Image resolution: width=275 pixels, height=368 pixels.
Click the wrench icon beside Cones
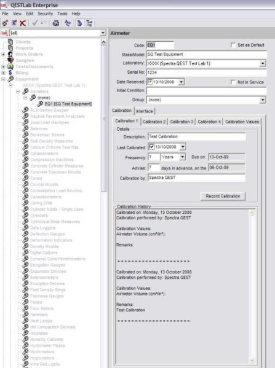click(x=25, y=178)
